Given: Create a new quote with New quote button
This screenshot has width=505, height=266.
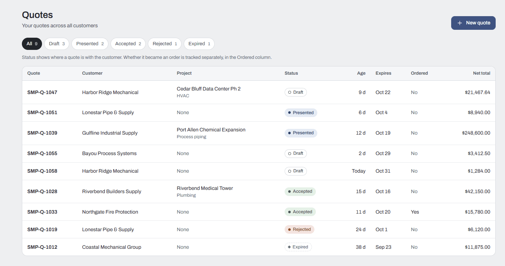Looking at the screenshot, I should [473, 23].
